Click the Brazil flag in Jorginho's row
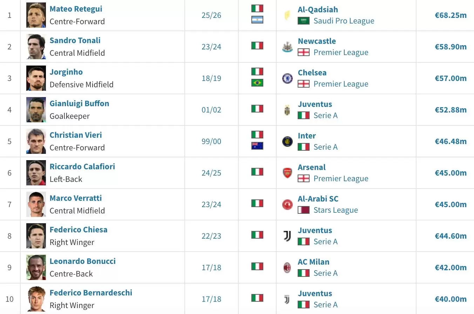This screenshot has width=474, height=314. pos(257,83)
